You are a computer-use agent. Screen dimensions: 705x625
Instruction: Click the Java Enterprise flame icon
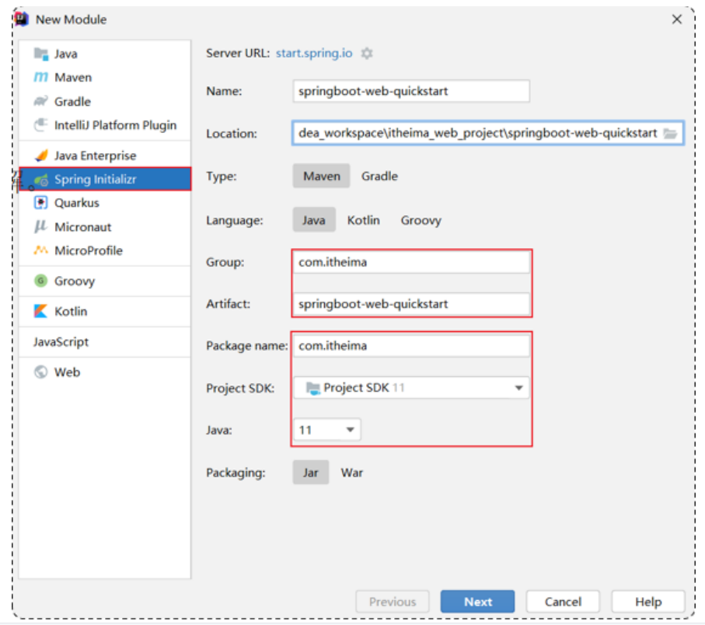point(41,155)
